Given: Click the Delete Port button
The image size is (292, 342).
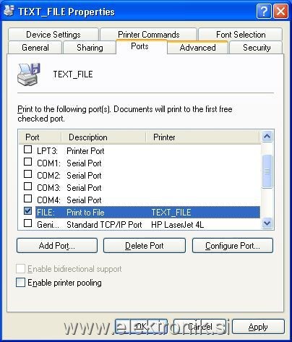Looking at the screenshot, I should coord(145,246).
